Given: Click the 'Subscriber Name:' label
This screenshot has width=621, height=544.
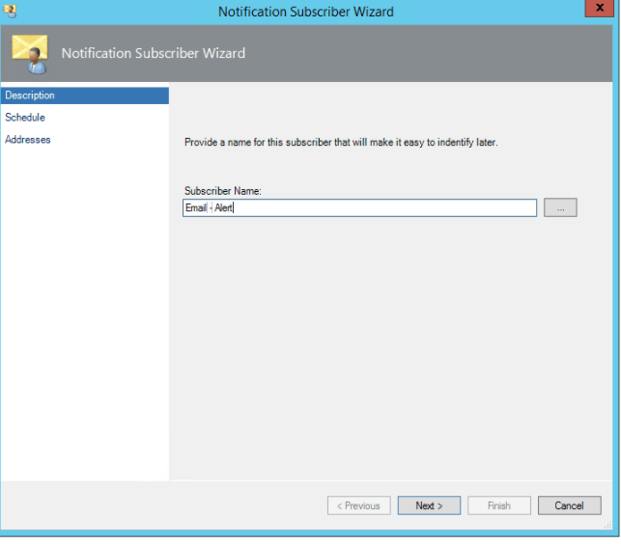Looking at the screenshot, I should coord(223,191).
